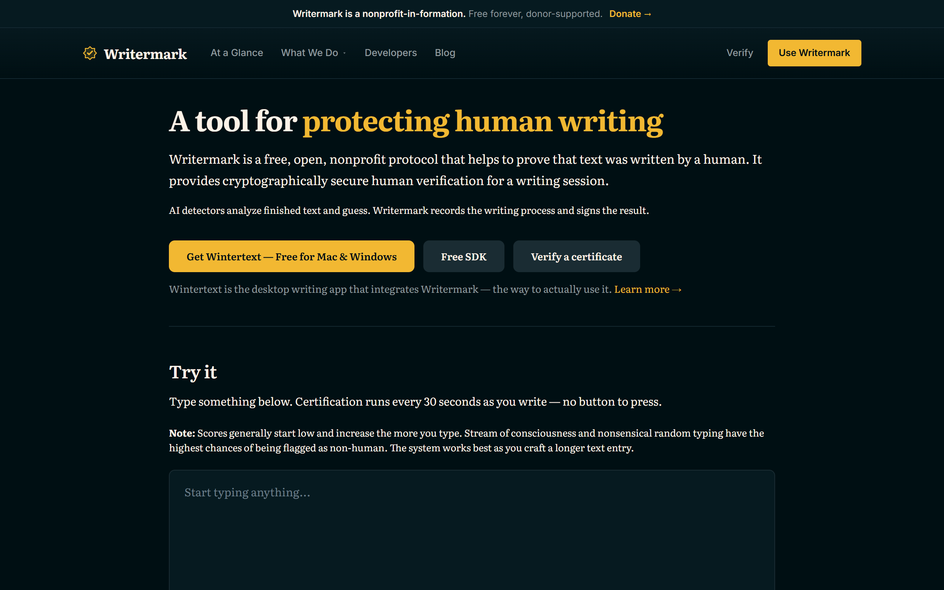944x590 pixels.
Task: Click the Use Writermark button
Action: [x=814, y=53]
